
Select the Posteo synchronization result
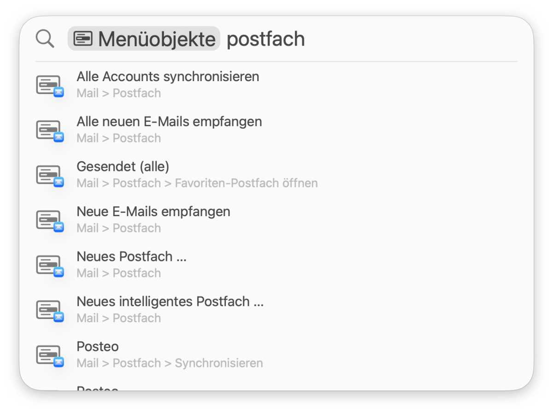[x=97, y=346]
